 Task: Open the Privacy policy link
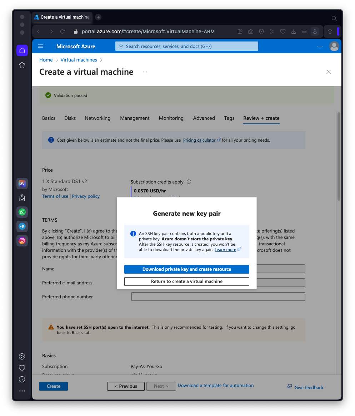coord(86,196)
